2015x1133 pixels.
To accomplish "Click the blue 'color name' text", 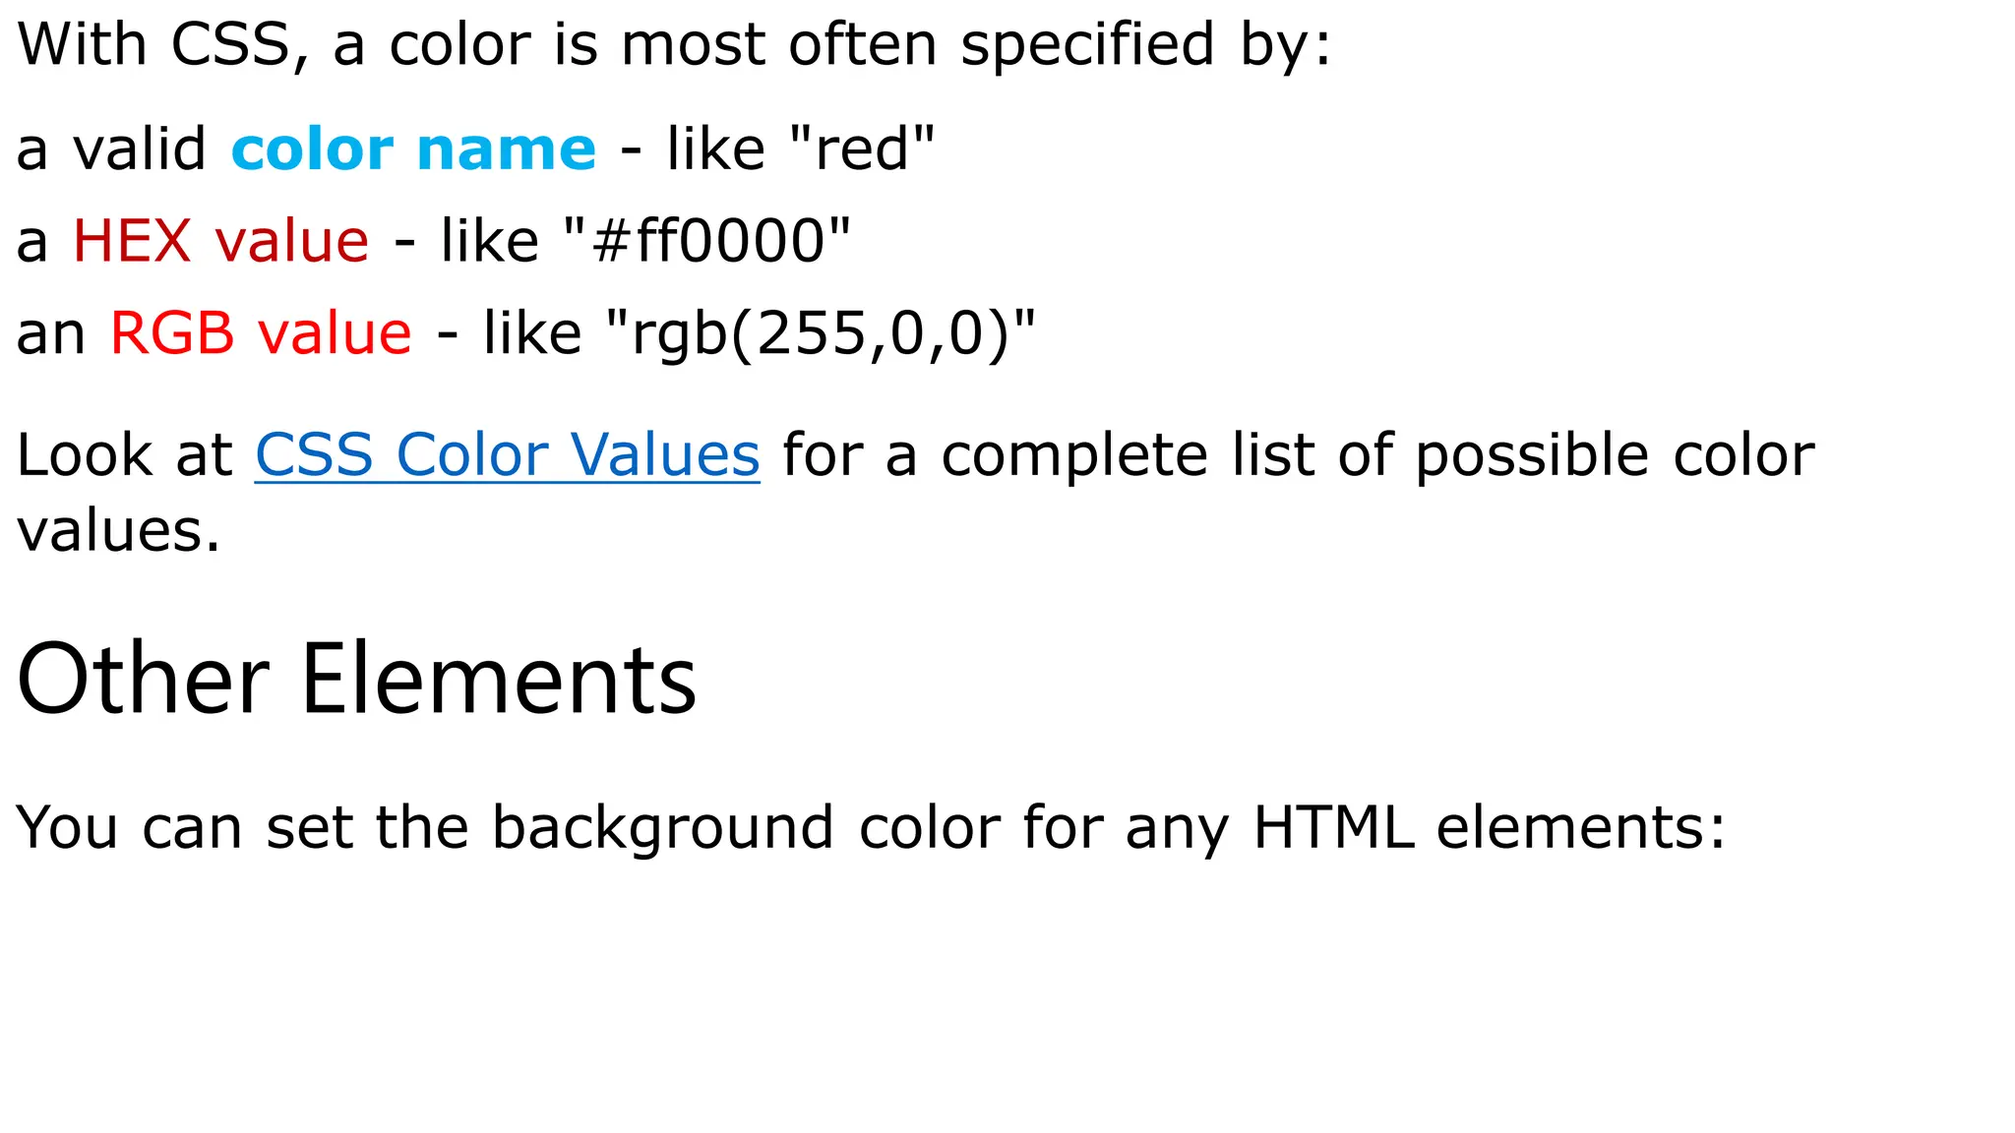I will click(x=413, y=149).
